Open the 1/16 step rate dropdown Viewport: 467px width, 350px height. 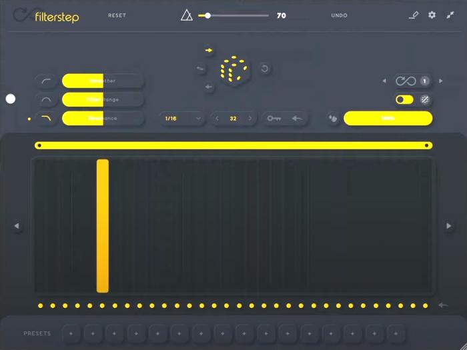tap(182, 119)
